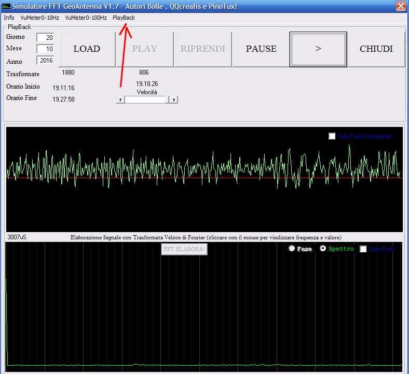Click the Mese month input field
This screenshot has width=409, height=374.
(45, 49)
